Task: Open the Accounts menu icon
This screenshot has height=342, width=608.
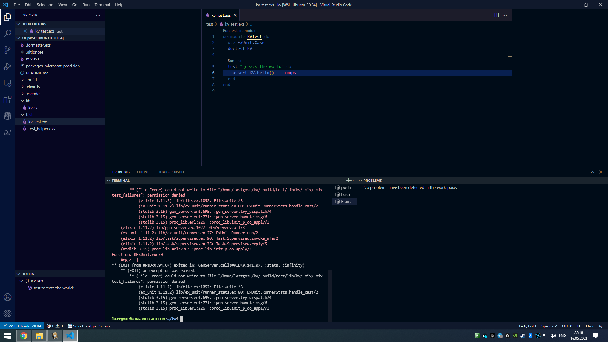Action: 8,297
